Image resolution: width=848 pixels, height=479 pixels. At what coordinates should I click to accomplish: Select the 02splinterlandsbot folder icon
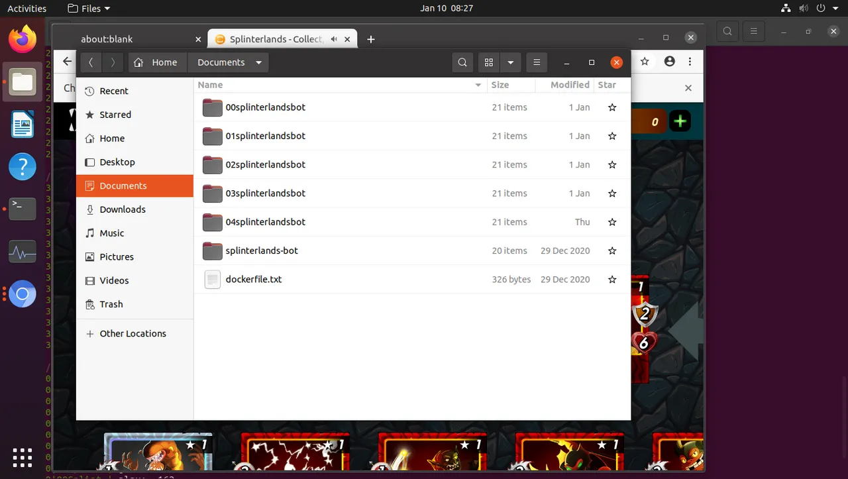(212, 164)
